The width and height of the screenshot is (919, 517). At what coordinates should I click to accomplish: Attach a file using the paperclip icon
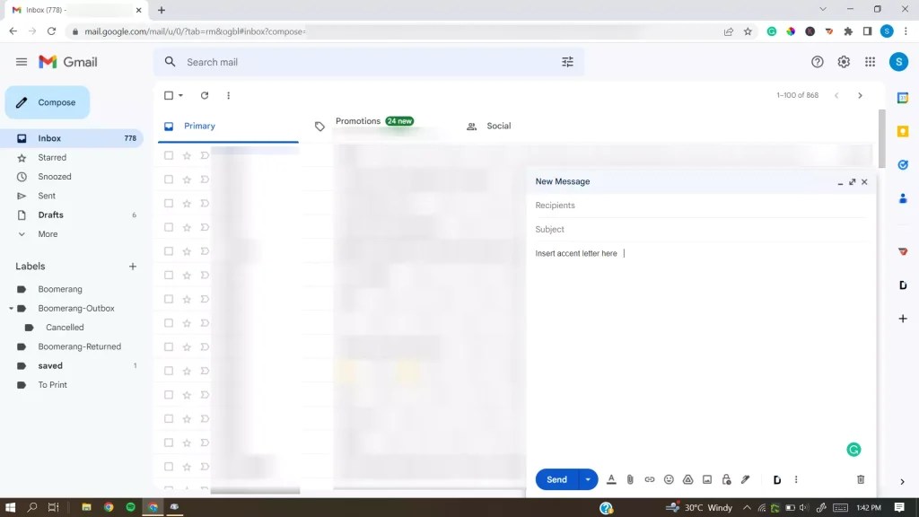click(630, 479)
